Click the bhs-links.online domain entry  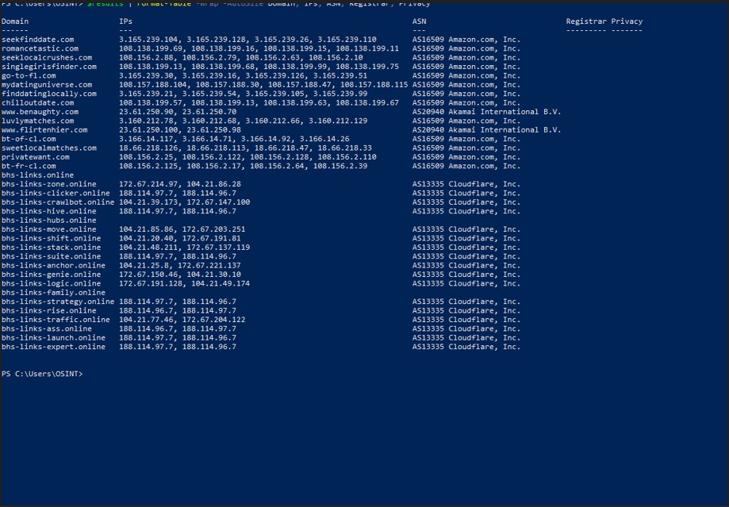click(37, 175)
